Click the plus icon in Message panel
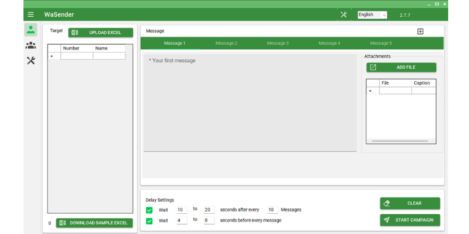This screenshot has width=469, height=234. pos(421,31)
